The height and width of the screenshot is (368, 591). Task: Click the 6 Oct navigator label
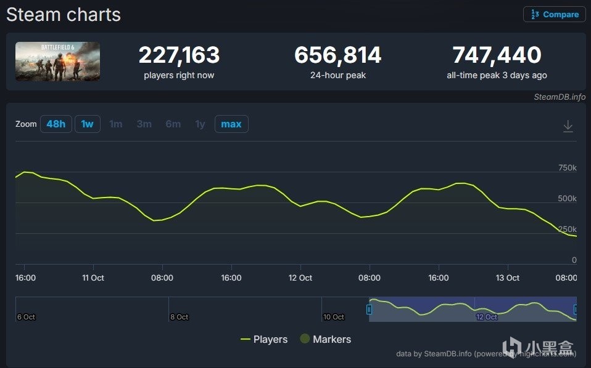(x=26, y=317)
